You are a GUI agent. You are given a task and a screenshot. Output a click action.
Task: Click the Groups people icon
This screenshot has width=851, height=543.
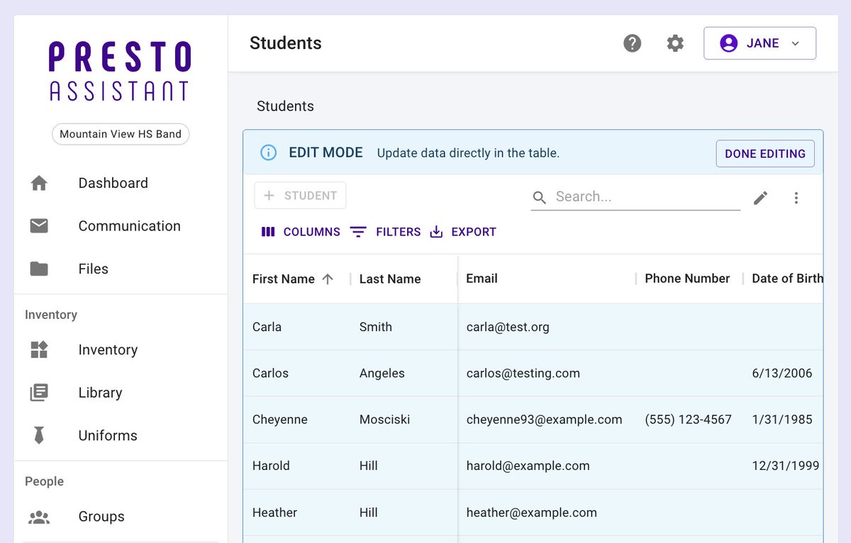pos(39,517)
